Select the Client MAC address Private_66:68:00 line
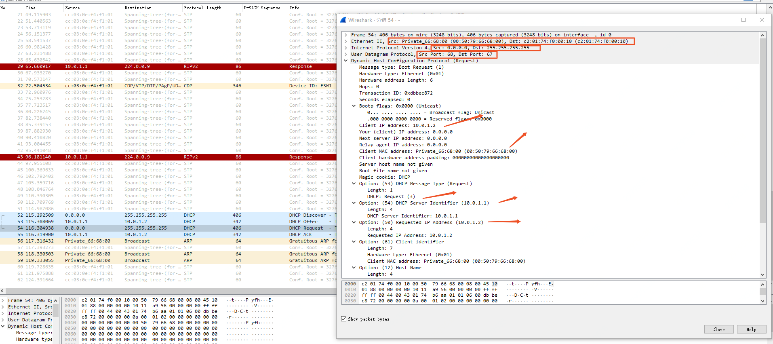Image resolution: width=773 pixels, height=344 pixels. coord(438,151)
